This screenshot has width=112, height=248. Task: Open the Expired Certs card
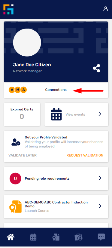tap(22, 114)
